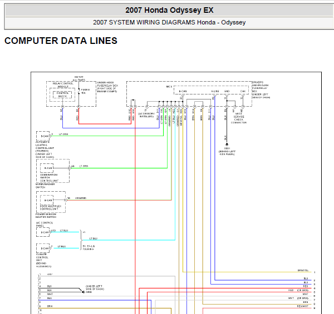The width and height of the screenshot is (334, 314).
Task: Click '2007 SYSTEM WIRING DIAGRAMS Honda - Odyssey' subtitle
Action: 169,22
